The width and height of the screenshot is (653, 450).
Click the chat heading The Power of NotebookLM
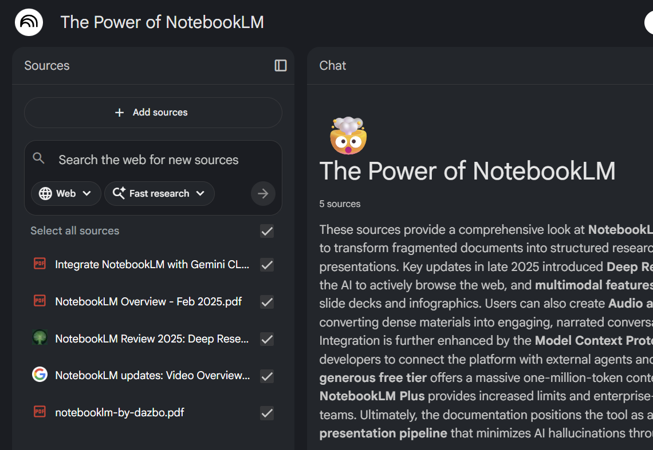pos(467,171)
